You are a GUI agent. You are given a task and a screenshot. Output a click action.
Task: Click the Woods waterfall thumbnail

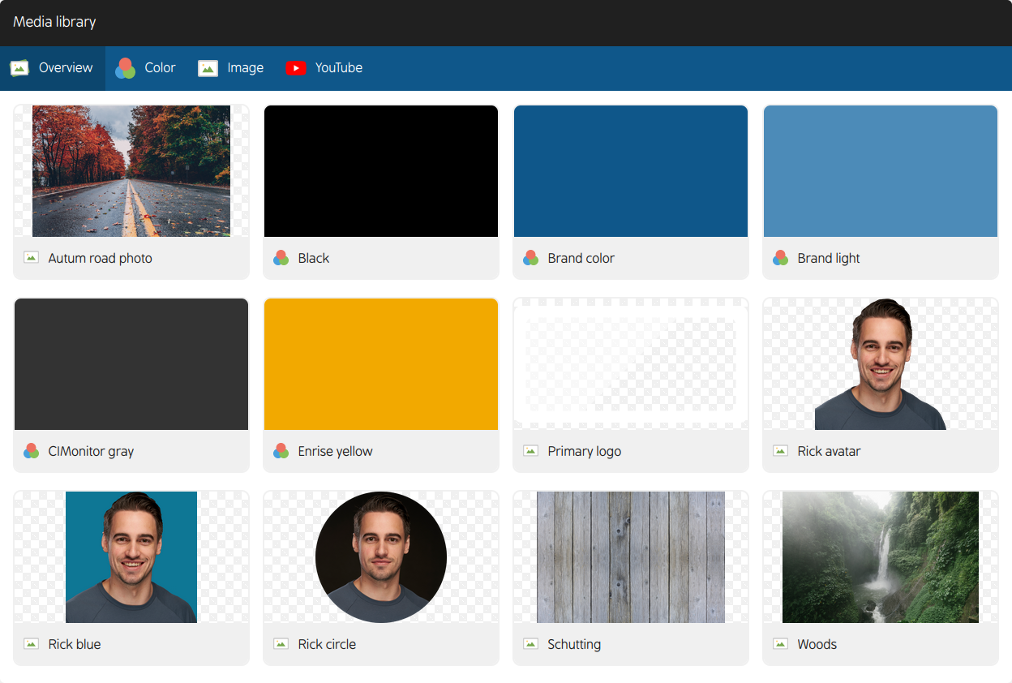pos(881,556)
